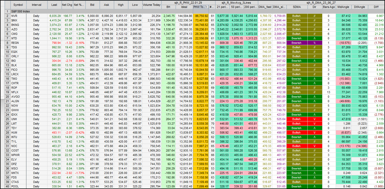
Task: Click the SDMA column header
Action: pyautogui.click(x=297, y=7)
